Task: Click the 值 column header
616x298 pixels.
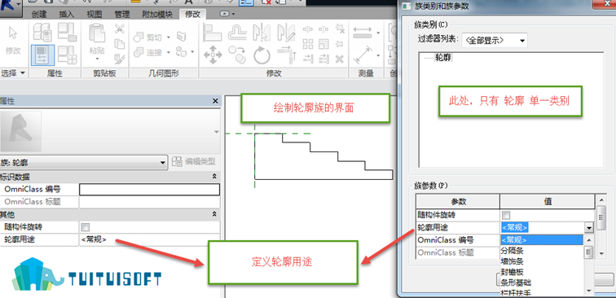Action: [x=548, y=201]
